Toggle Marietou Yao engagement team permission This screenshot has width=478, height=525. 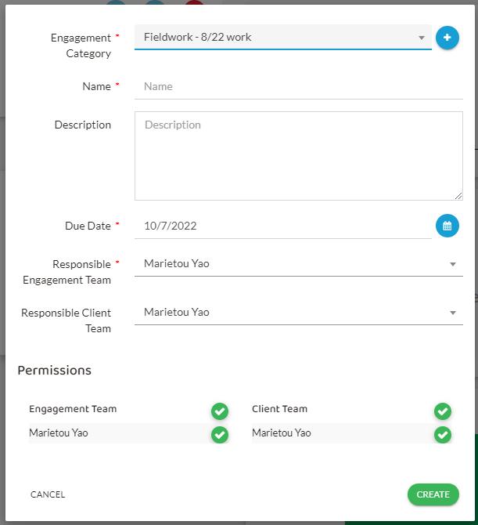point(220,434)
